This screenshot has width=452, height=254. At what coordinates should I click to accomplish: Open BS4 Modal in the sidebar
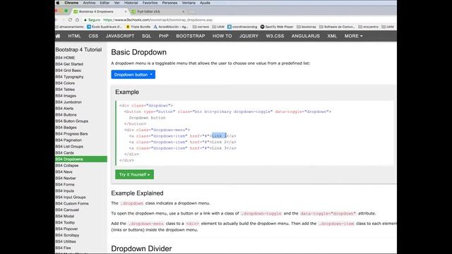coord(65,216)
